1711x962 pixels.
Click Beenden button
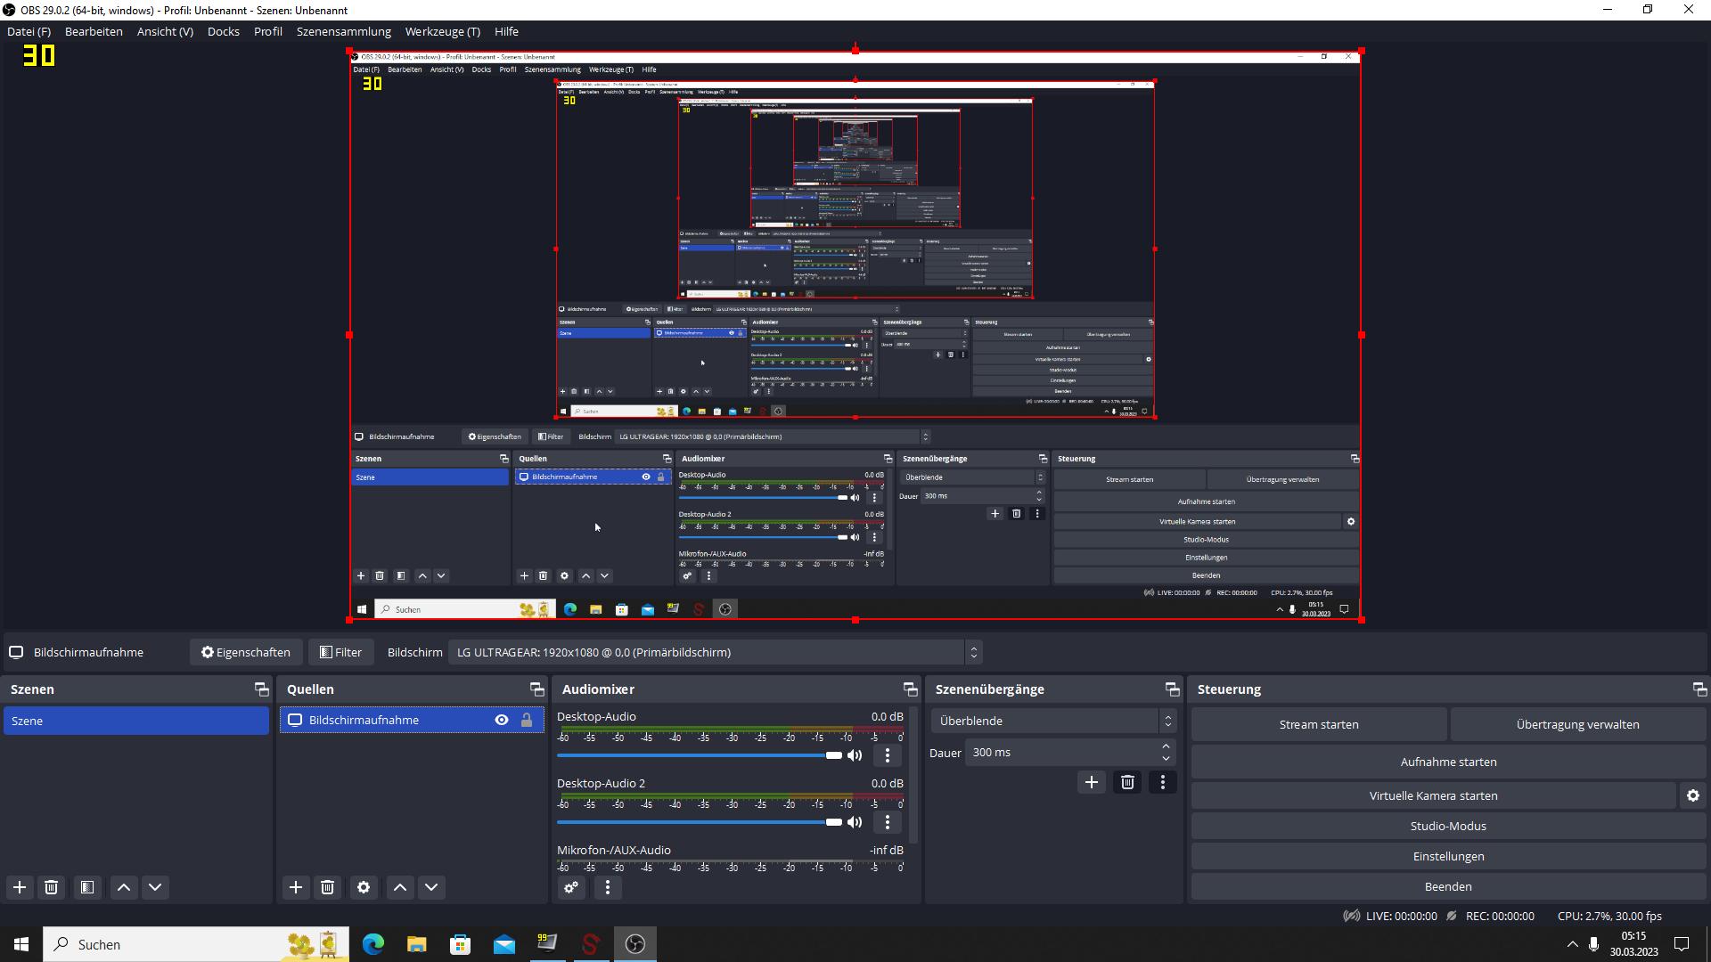point(1448,886)
